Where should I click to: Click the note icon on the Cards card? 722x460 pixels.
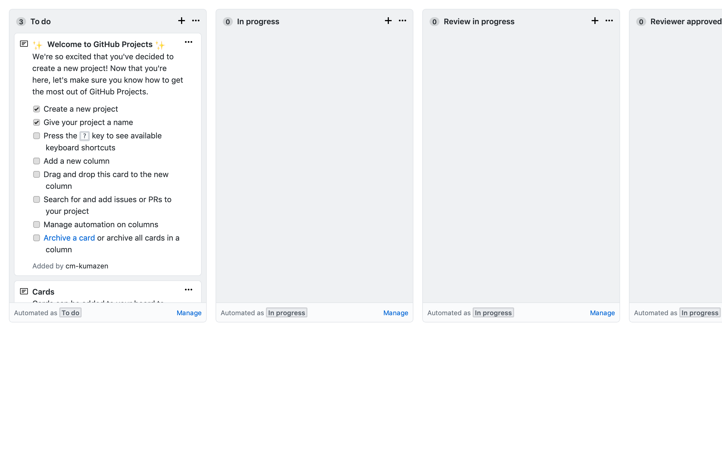pyautogui.click(x=24, y=291)
